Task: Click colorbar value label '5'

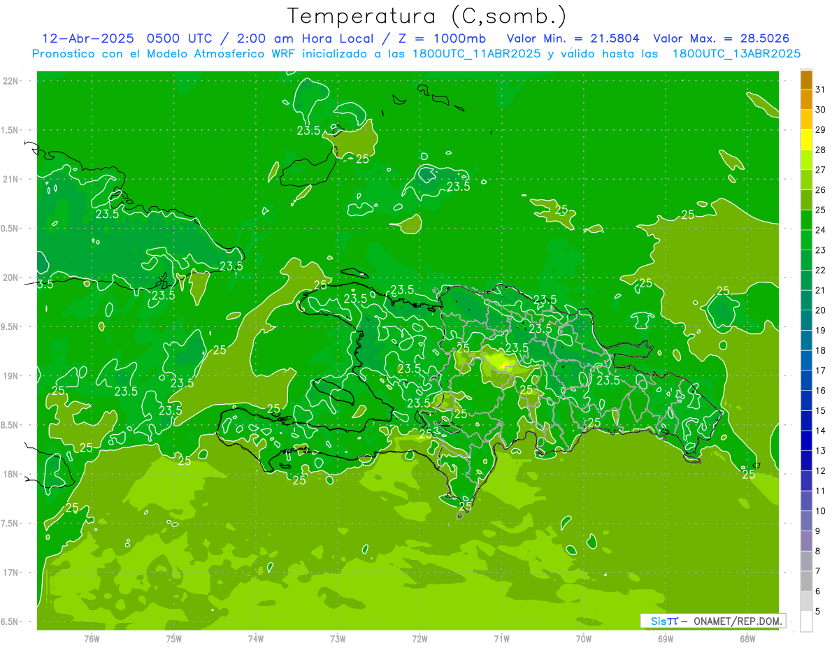Action: [818, 611]
